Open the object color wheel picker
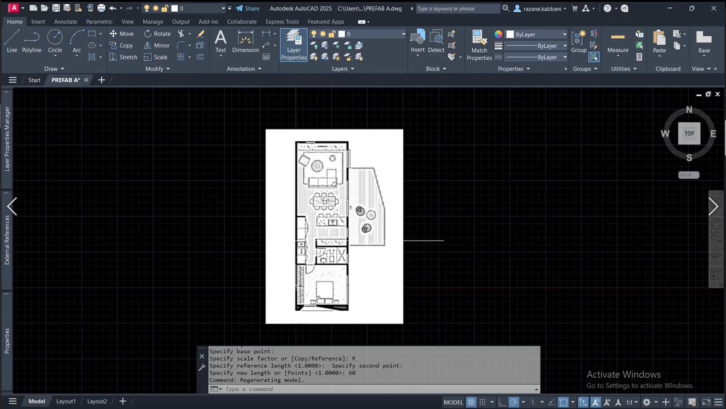Viewport: 726px width, 409px height. click(x=499, y=34)
